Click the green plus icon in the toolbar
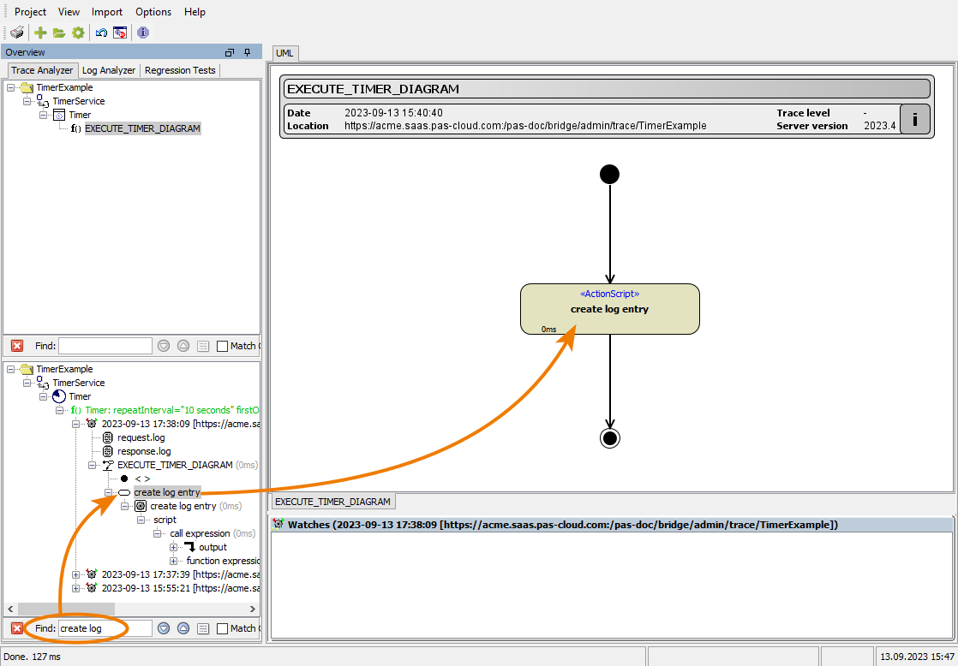958x666 pixels. tap(40, 33)
